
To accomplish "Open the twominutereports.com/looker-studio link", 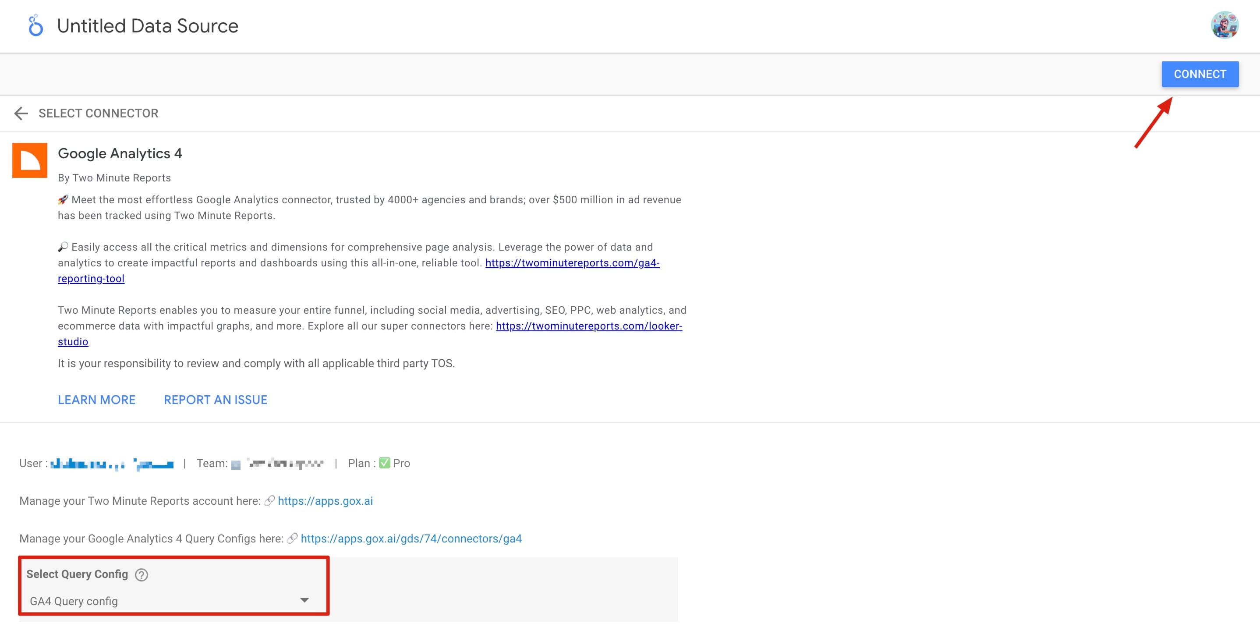I will pos(588,326).
